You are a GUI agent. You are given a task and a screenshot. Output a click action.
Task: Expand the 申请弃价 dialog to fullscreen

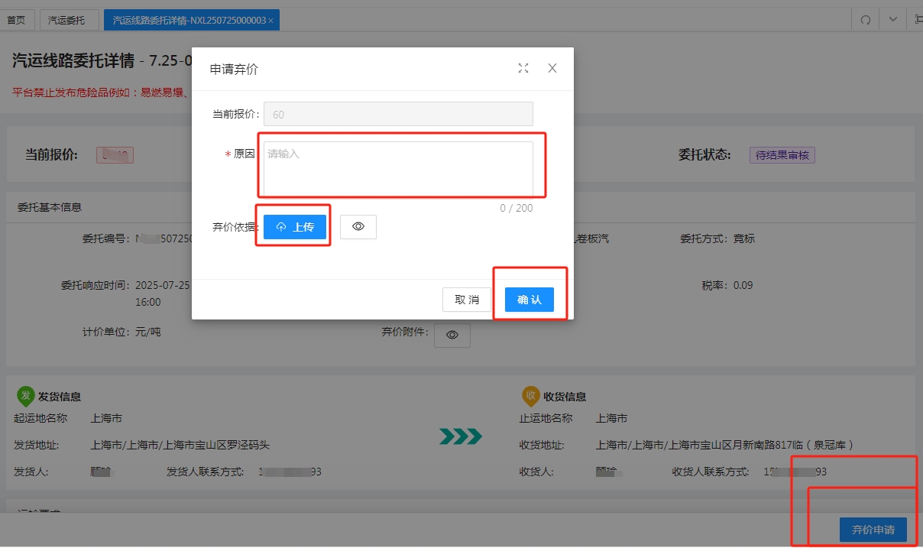tap(523, 68)
